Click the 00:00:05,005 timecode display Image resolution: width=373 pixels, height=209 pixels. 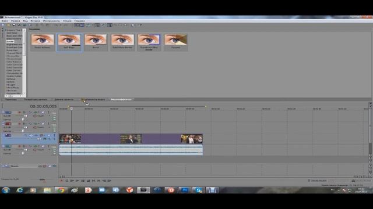click(x=43, y=106)
